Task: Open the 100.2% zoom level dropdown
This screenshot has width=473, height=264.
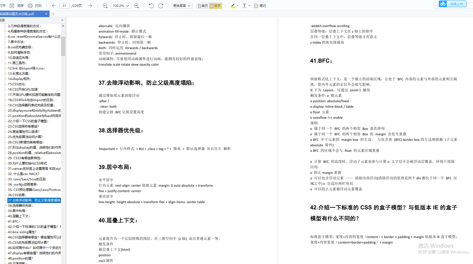Action: point(121,6)
